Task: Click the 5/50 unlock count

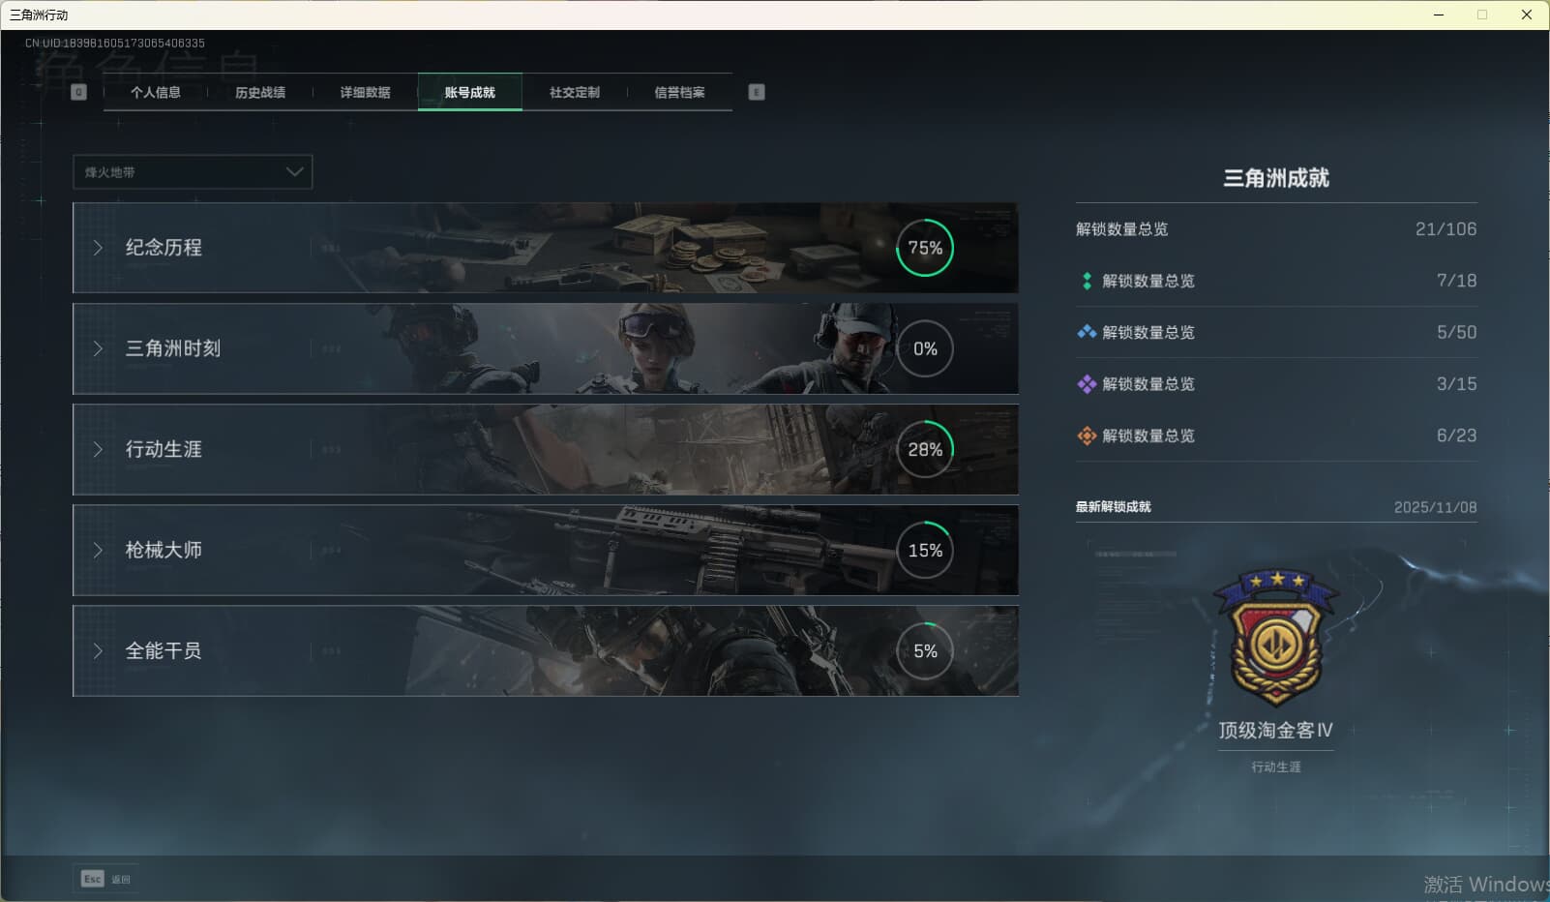Action: pyautogui.click(x=1456, y=332)
